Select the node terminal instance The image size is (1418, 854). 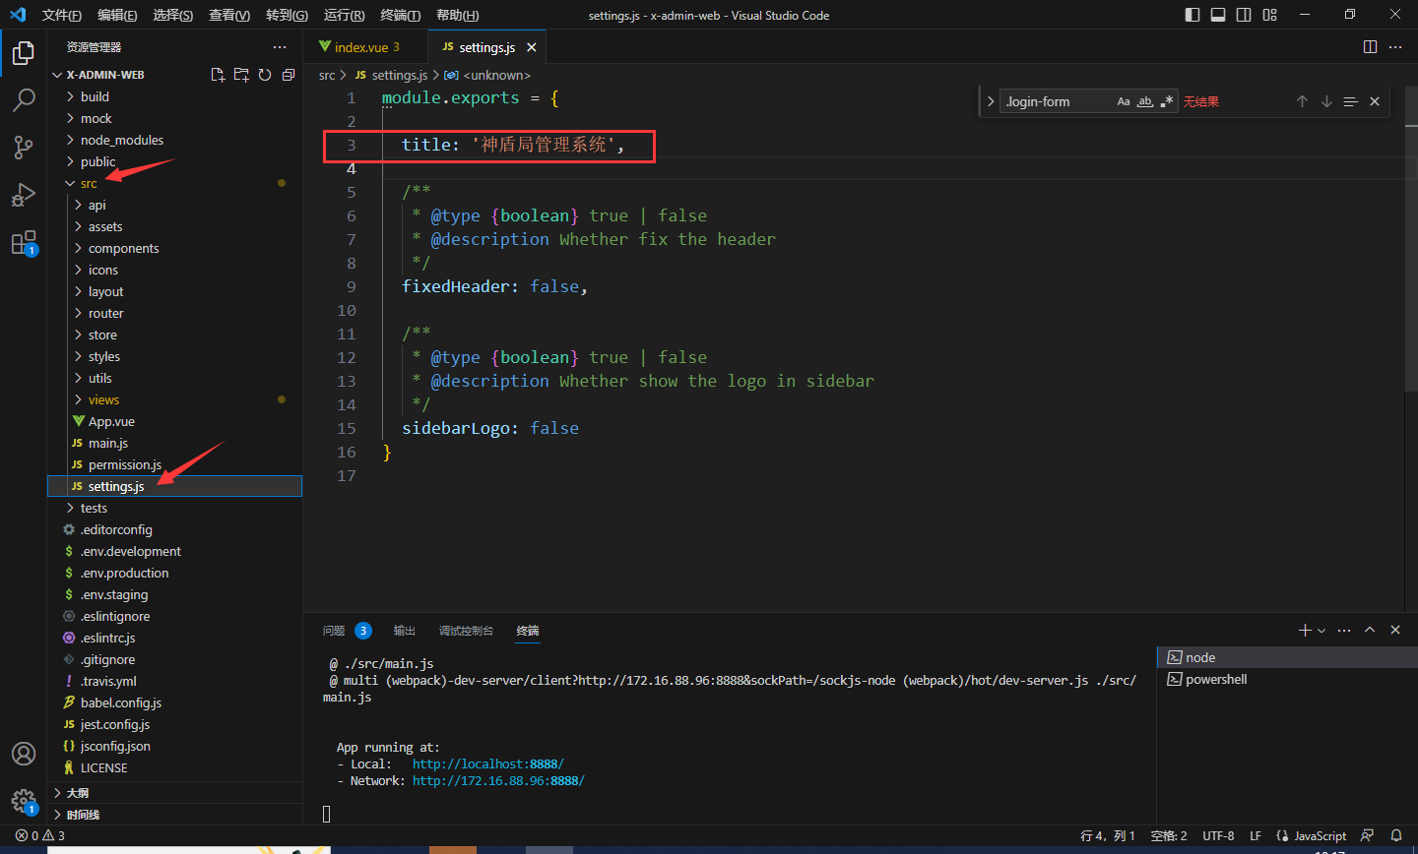[1287, 657]
